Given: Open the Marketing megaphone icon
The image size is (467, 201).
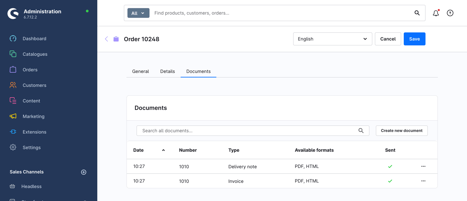Looking at the screenshot, I should click(13, 116).
